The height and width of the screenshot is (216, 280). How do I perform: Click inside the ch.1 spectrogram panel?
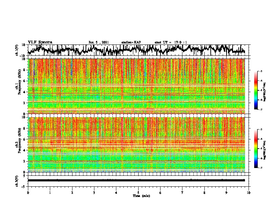tap(136, 86)
